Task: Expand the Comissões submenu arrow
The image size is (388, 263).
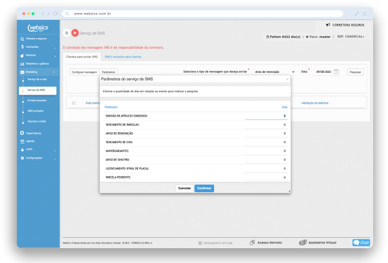Action: [x=55, y=48]
